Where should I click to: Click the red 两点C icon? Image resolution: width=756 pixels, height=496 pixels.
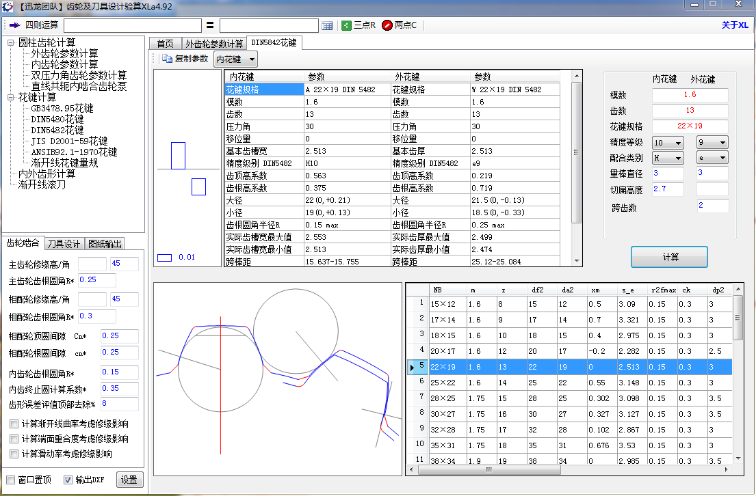point(387,25)
